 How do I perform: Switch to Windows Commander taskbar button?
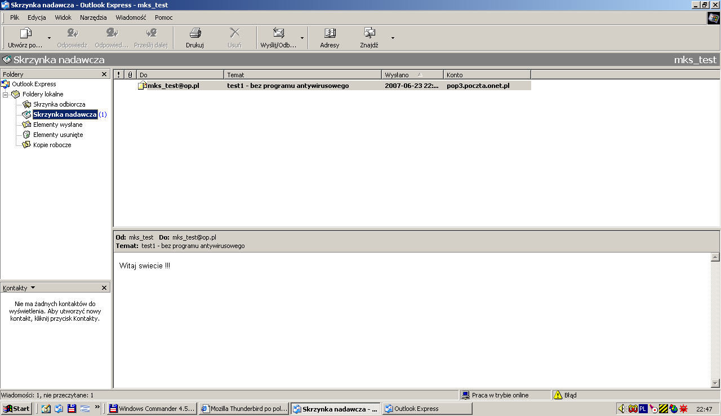pyautogui.click(x=152, y=409)
